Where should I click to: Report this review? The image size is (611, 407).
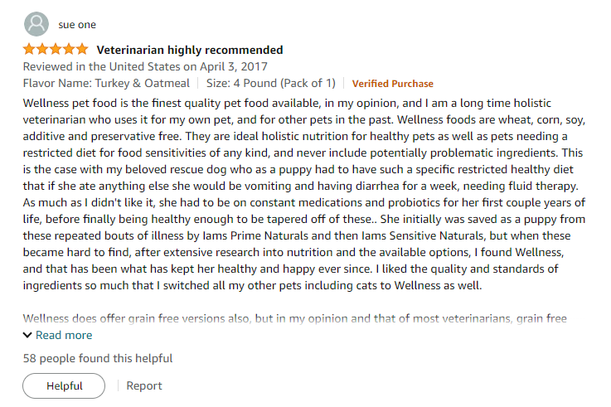coord(144,385)
